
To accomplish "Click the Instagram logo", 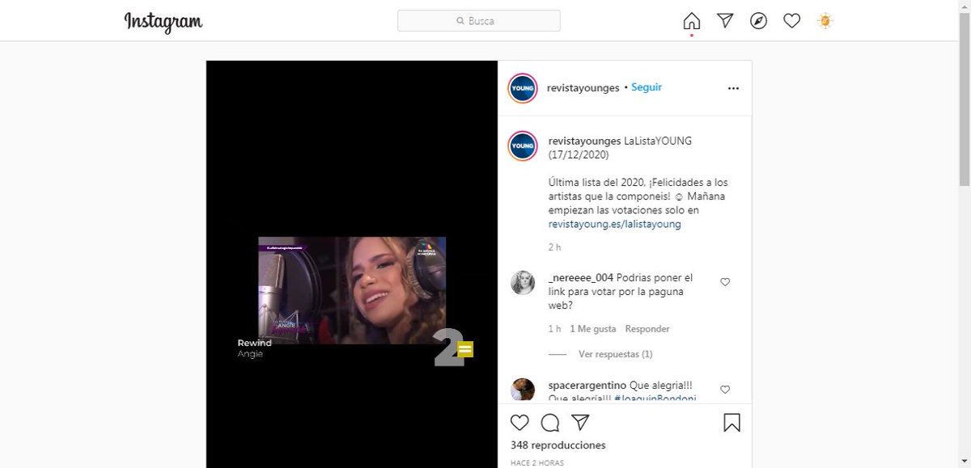I will [163, 22].
